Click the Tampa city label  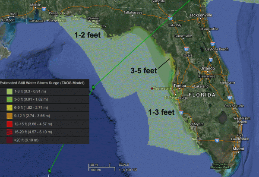pyautogui.click(x=180, y=85)
